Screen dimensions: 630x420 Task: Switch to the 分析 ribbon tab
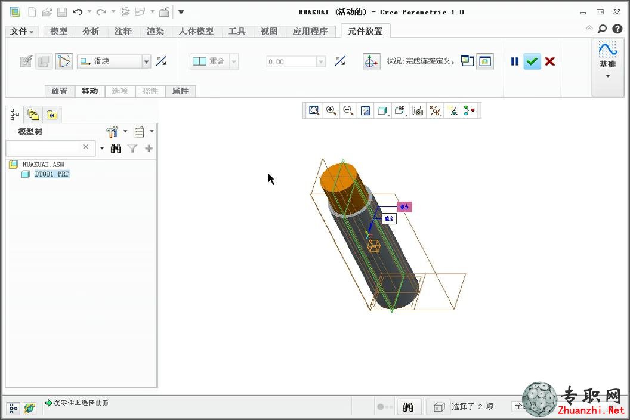pyautogui.click(x=91, y=32)
